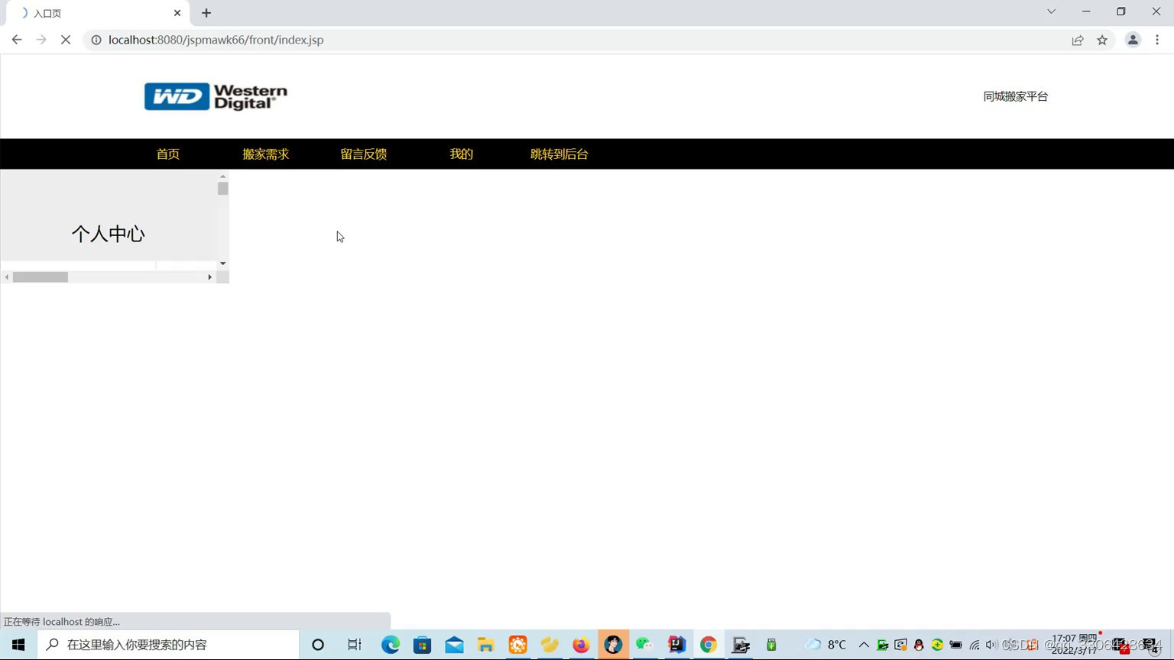Open the volume speaker tray icon
The width and height of the screenshot is (1174, 660).
[991, 645]
